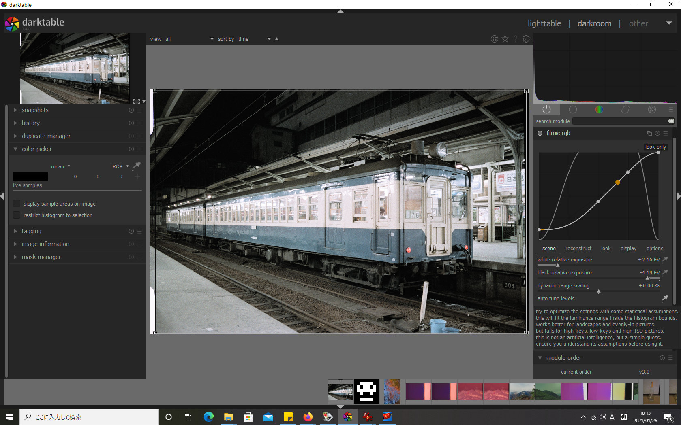Click the current order v3.0 row
The height and width of the screenshot is (425, 681).
coord(605,372)
